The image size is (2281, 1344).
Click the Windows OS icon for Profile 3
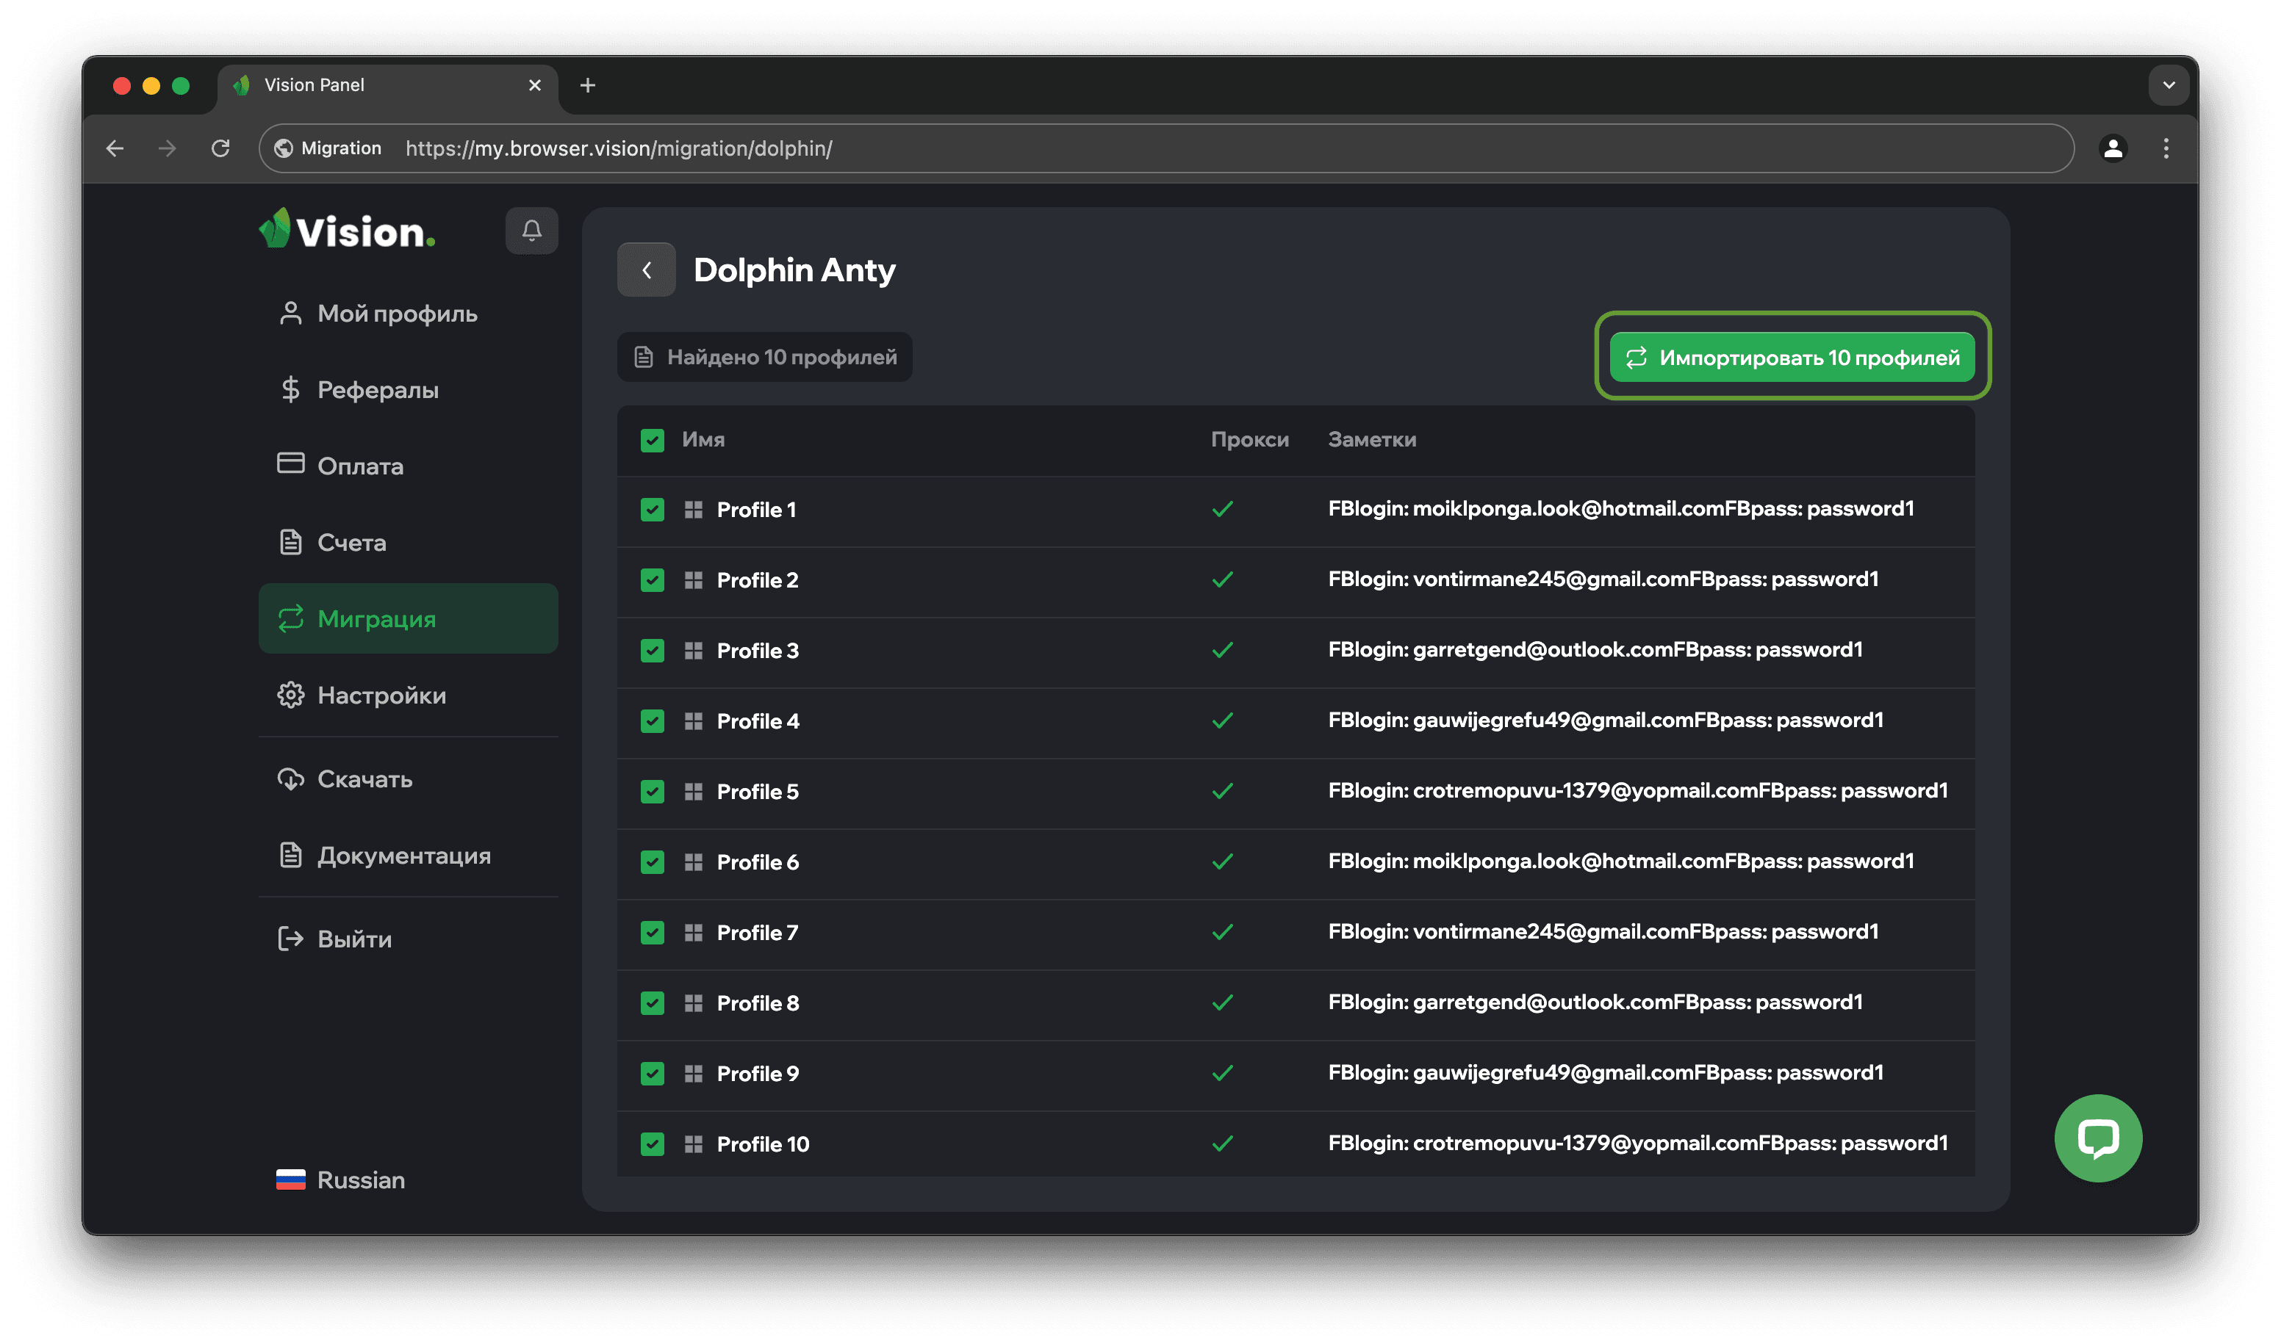693,650
